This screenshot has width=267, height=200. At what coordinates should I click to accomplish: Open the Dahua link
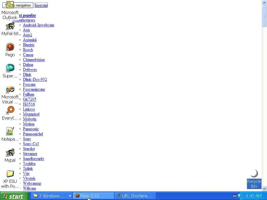pyautogui.click(x=28, y=65)
